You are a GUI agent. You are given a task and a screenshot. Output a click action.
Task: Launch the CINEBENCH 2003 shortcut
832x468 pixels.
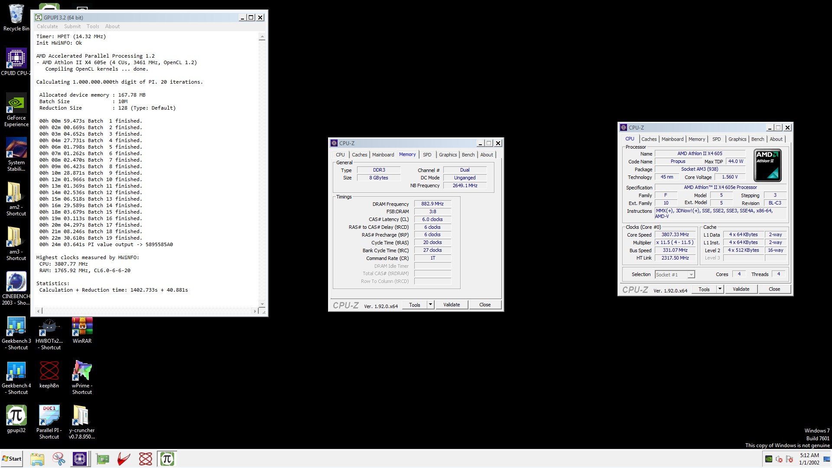(16, 288)
